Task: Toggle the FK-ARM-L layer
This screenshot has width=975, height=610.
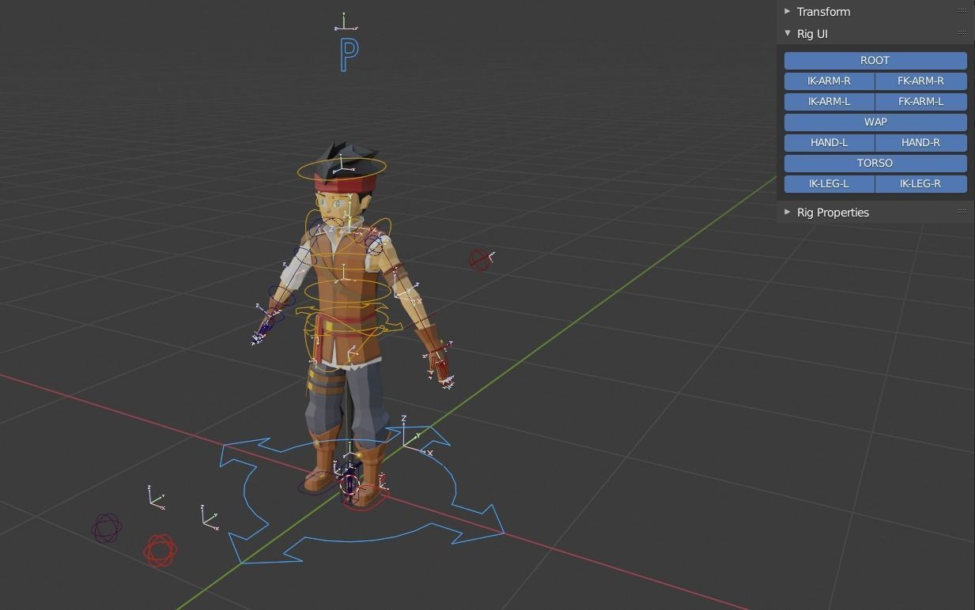Action: (921, 101)
